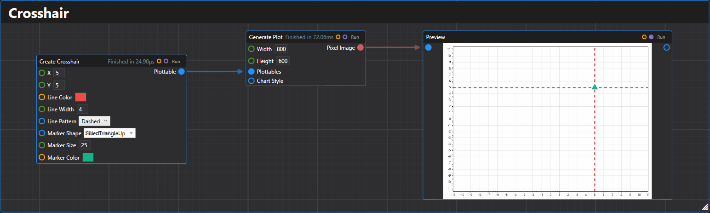Open the green Marker Color swatch

(x=88, y=157)
